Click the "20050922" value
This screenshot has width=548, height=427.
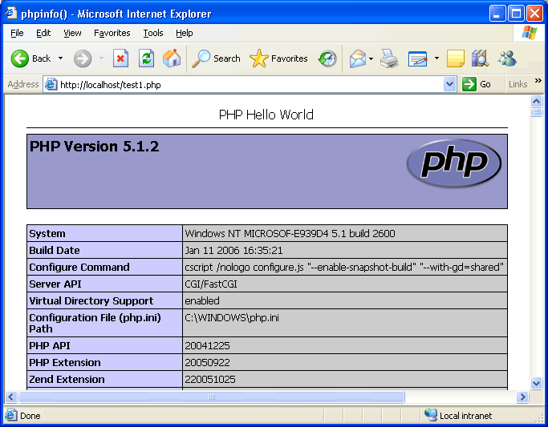[207, 362]
